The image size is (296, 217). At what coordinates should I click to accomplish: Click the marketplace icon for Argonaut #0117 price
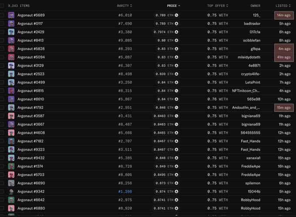click(x=176, y=24)
